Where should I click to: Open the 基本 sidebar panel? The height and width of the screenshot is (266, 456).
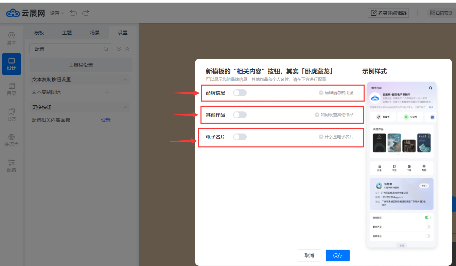12,38
